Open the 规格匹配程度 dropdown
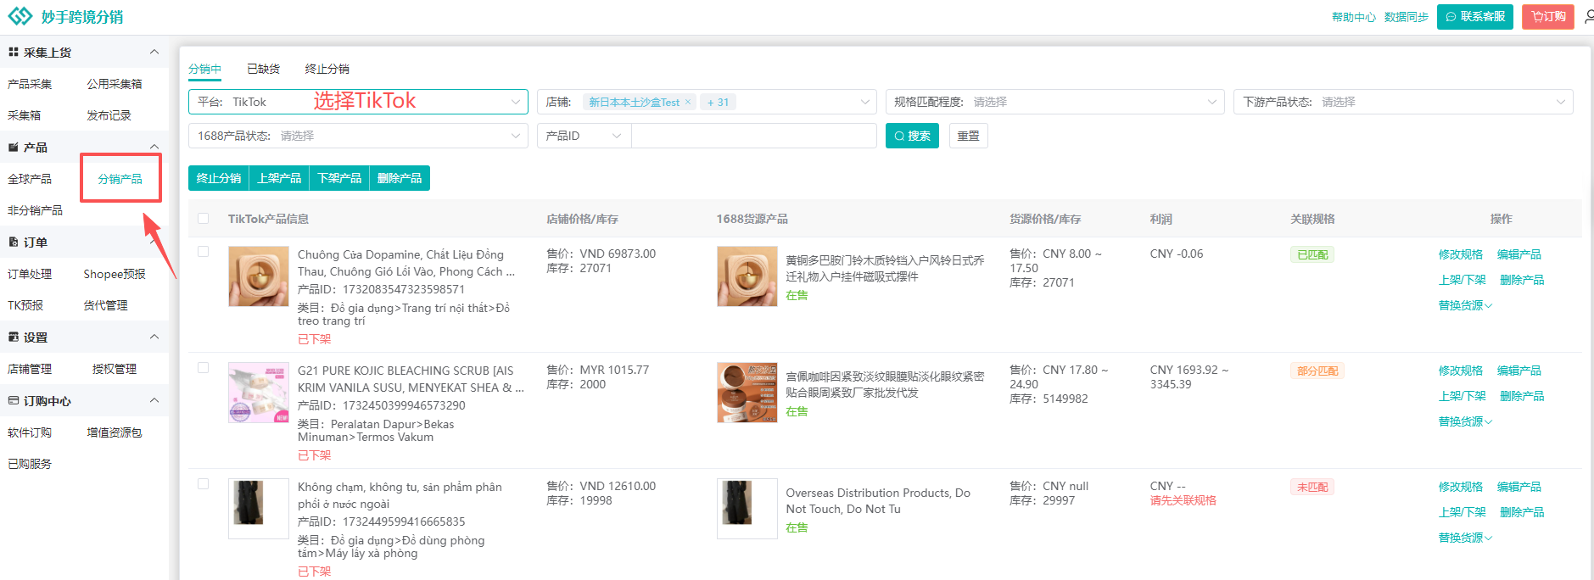The image size is (1594, 580). (x=1055, y=102)
